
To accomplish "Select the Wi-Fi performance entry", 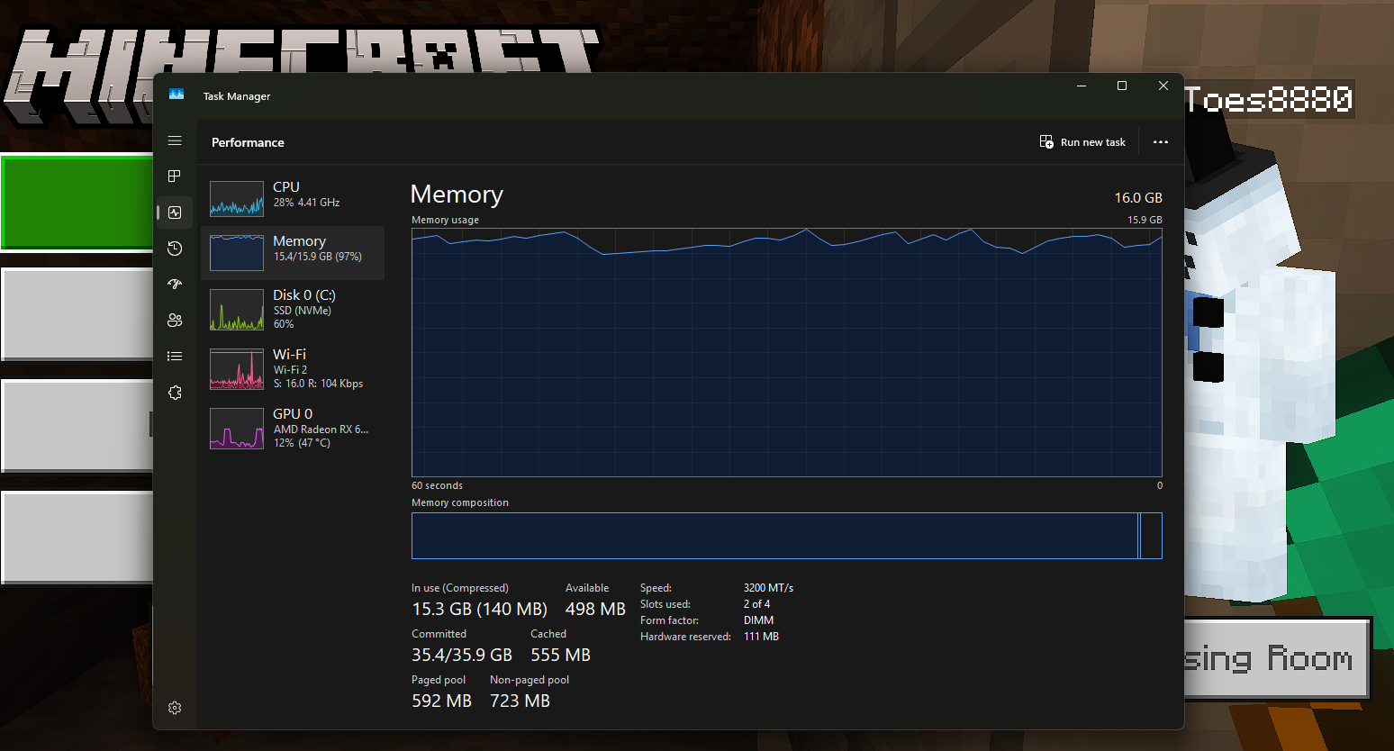I will pos(293,368).
